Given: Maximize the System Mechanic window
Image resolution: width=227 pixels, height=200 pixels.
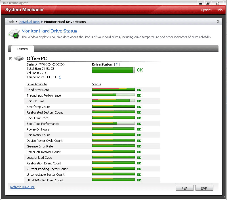Looking at the screenshot, I should click(x=208, y=3).
